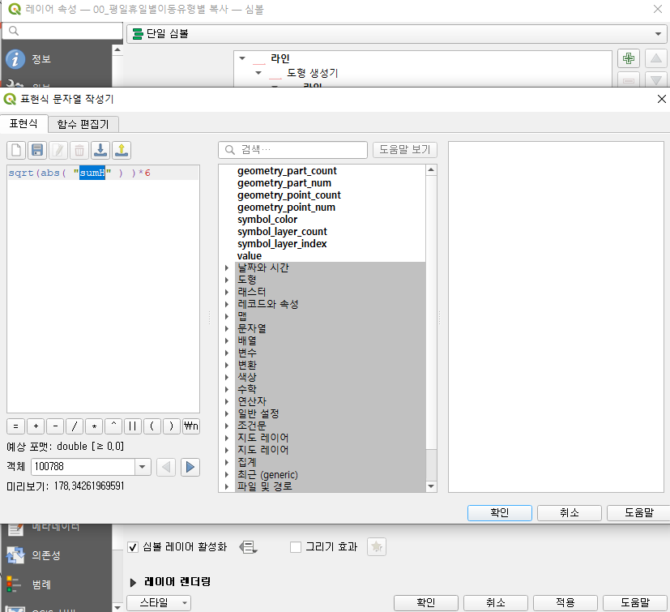Screen dimensions: 670x612
Task: Click the delete expression trash icon
Action: point(79,150)
